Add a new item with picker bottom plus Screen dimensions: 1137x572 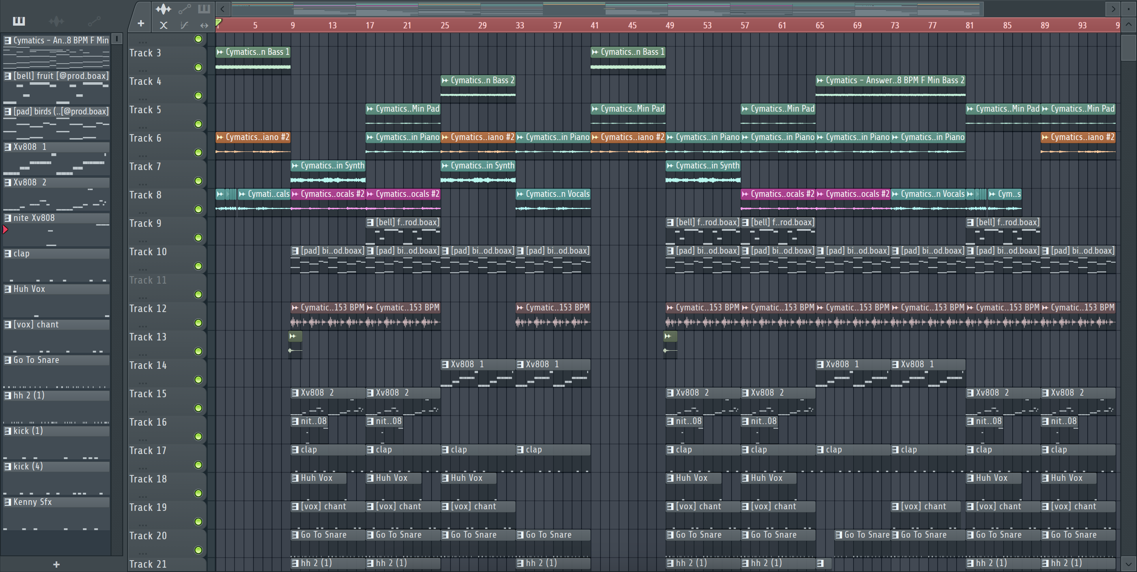pyautogui.click(x=56, y=564)
